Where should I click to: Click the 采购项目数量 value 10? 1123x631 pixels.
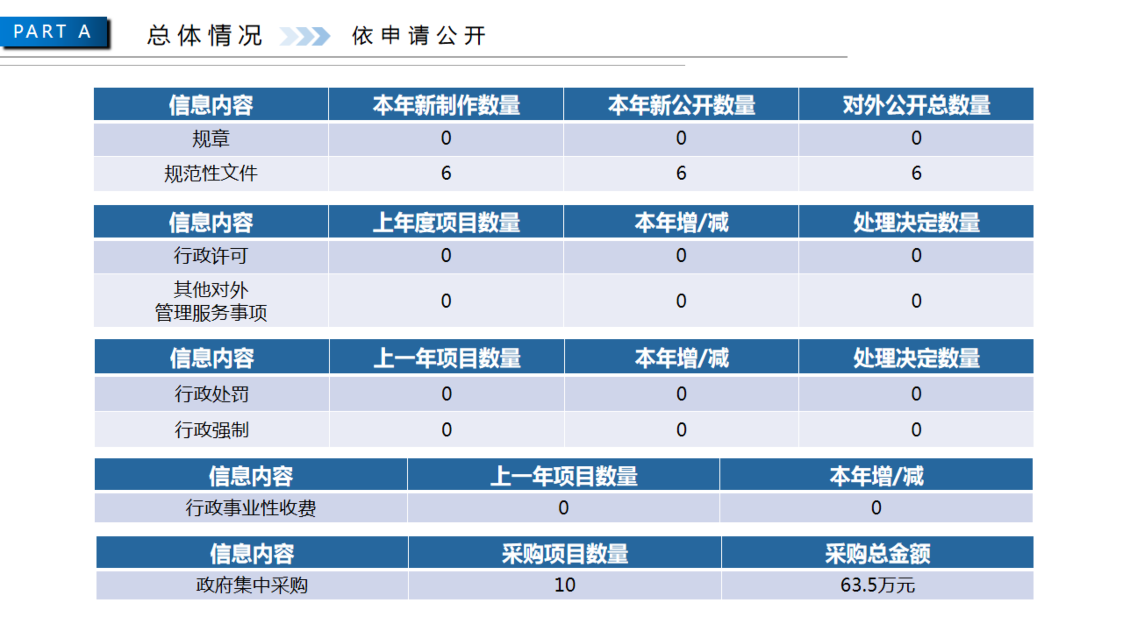coord(565,585)
